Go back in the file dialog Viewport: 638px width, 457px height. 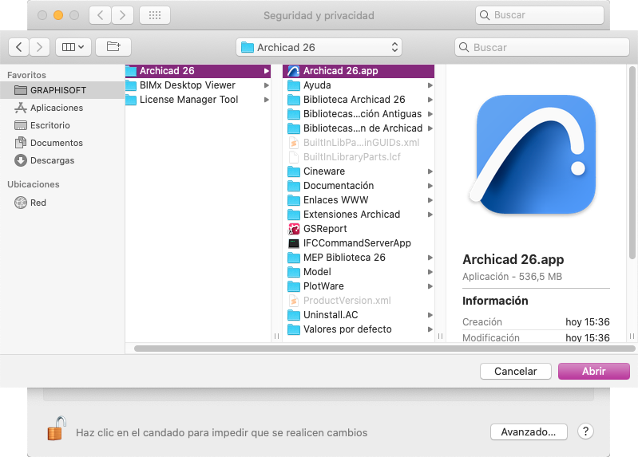tap(18, 47)
